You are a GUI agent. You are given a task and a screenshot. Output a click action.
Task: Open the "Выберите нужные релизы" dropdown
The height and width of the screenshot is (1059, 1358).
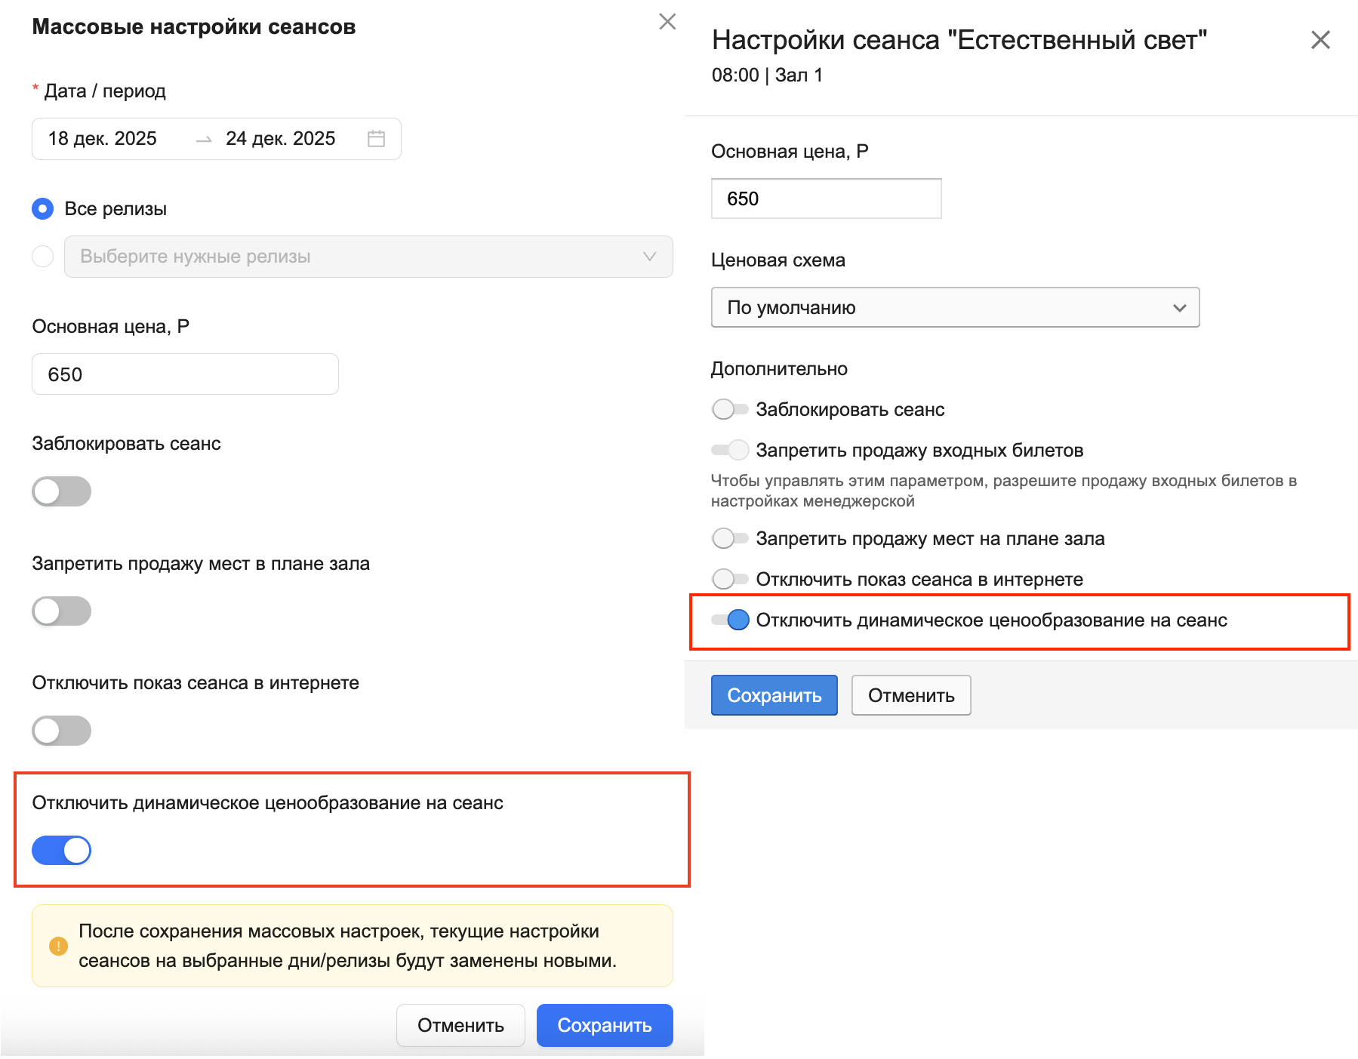368,257
